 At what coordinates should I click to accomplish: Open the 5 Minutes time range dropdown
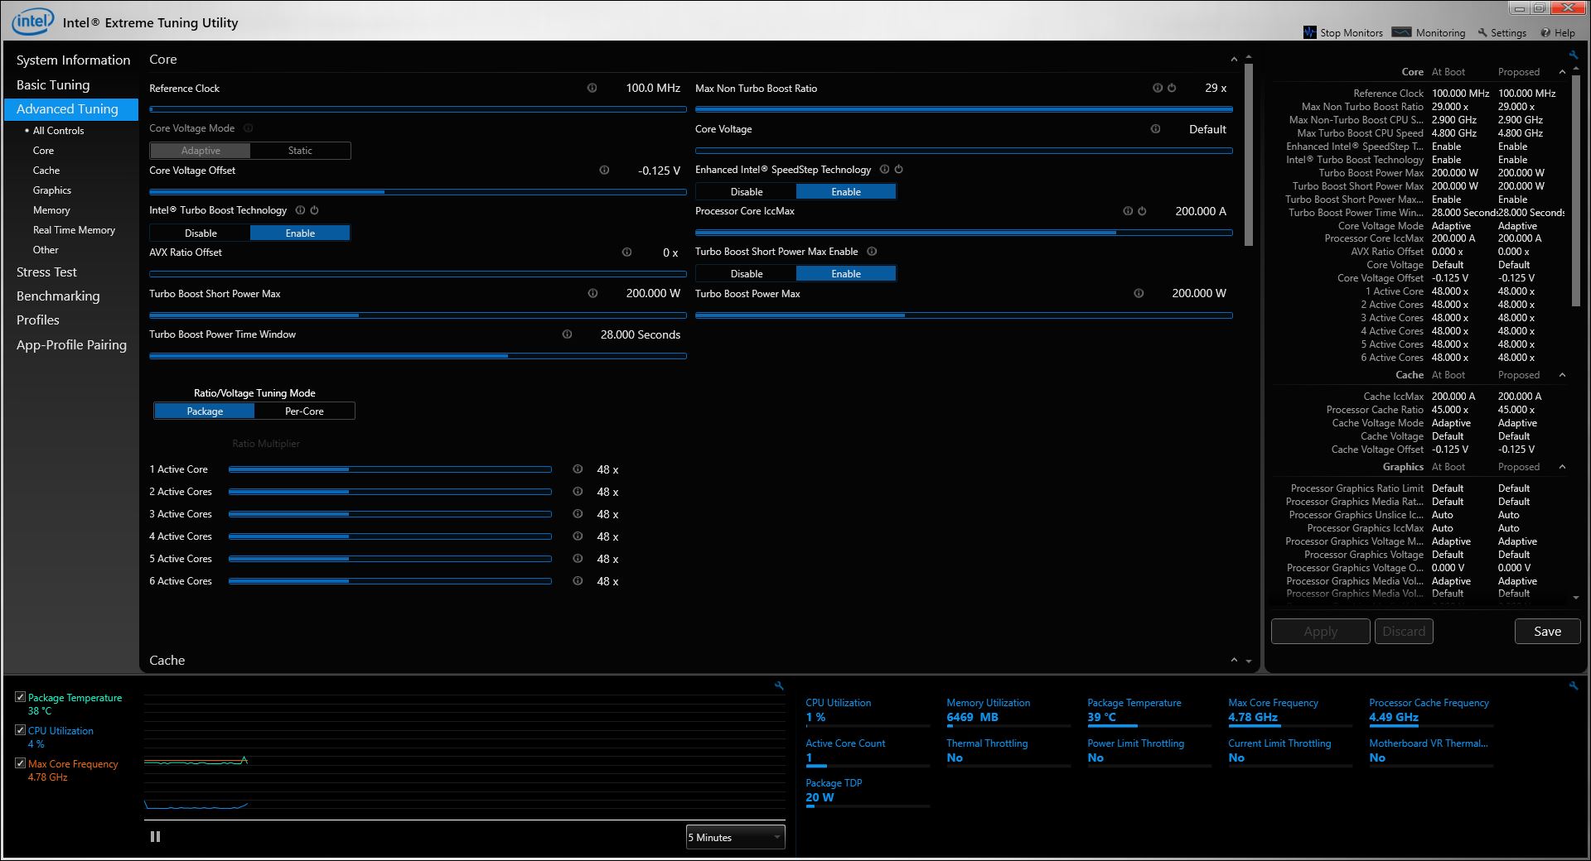pyautogui.click(x=735, y=838)
